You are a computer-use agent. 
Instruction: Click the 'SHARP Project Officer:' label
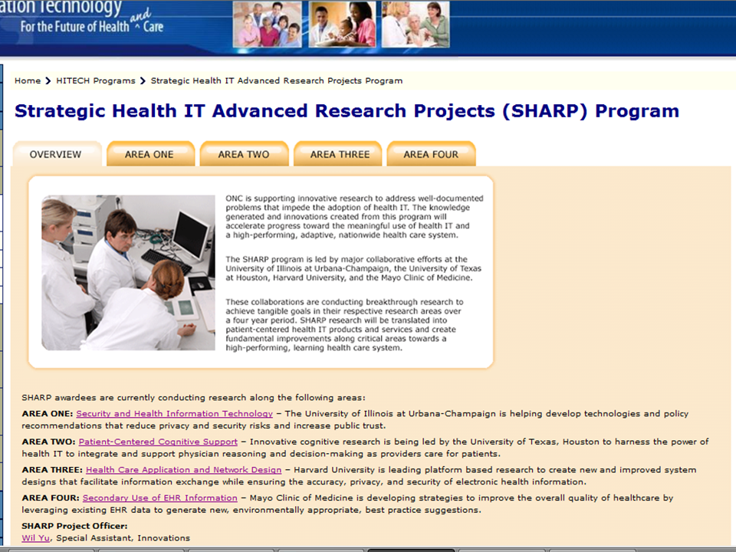[x=74, y=526]
